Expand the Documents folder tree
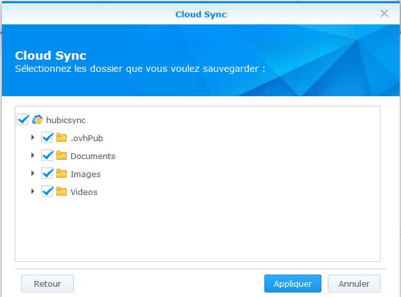 (33, 155)
